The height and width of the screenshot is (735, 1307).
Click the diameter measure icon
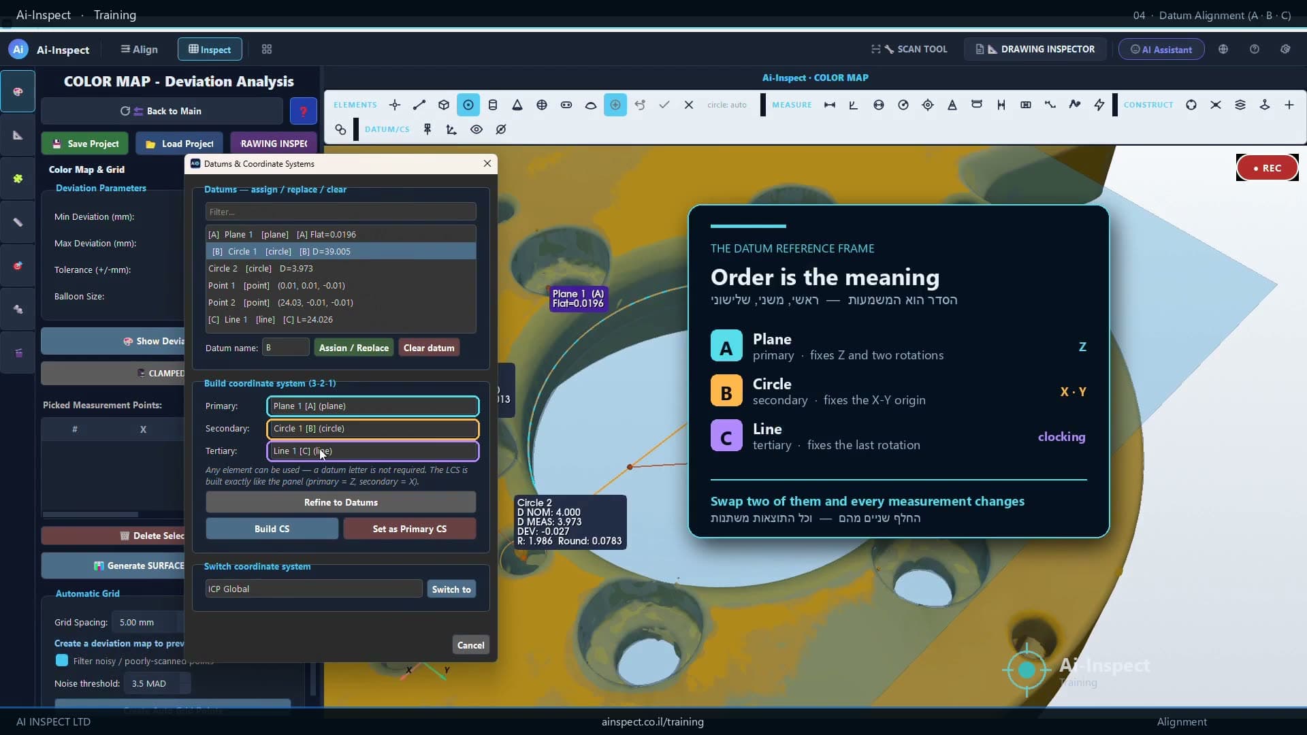pos(879,105)
